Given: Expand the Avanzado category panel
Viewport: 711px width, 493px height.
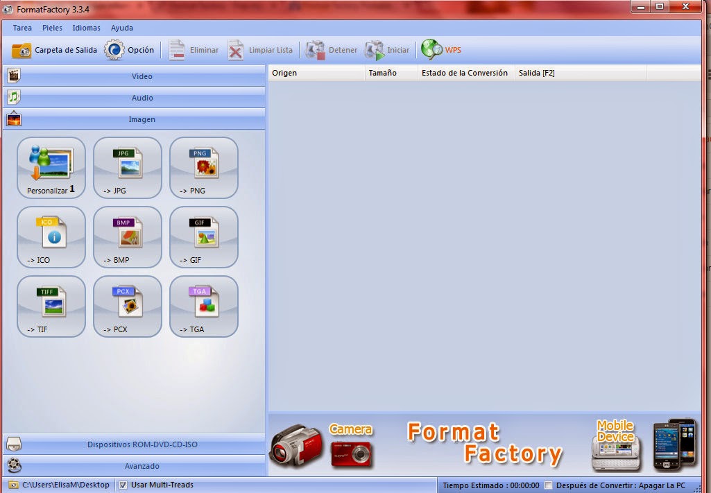Looking at the screenshot, I should pos(134,465).
